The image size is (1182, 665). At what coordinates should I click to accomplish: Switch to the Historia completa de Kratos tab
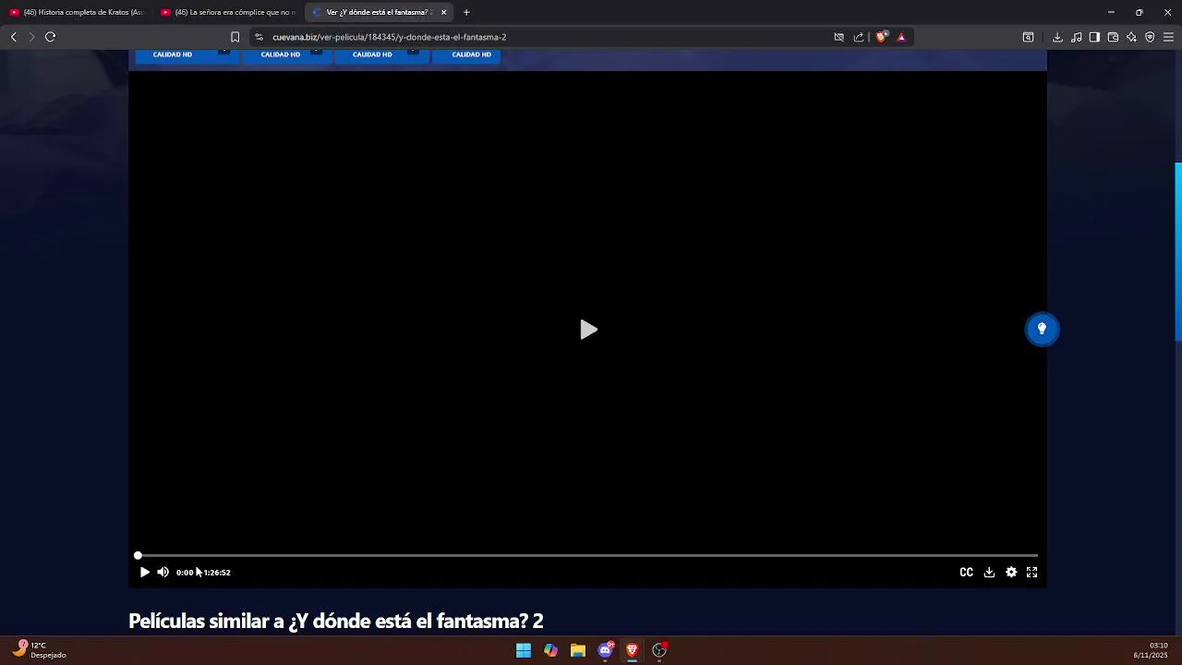click(x=78, y=12)
